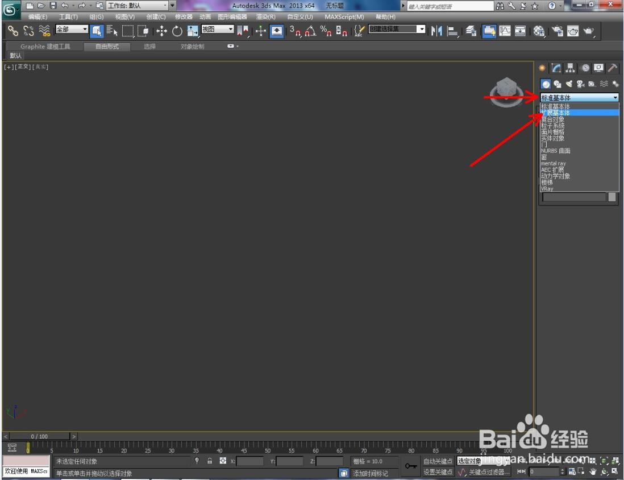Click Use Pivot Point Center icon

coord(242,31)
